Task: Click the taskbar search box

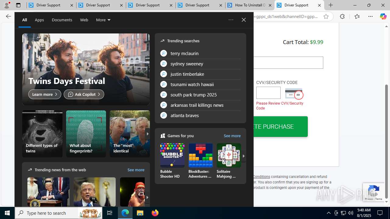Action: click(59, 213)
